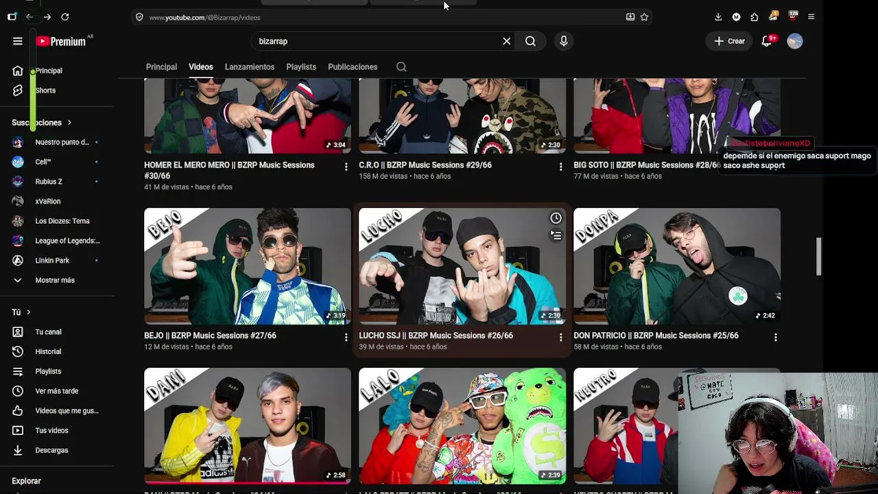The image size is (878, 494).
Task: Click the YouTube search field
Action: [x=377, y=41]
